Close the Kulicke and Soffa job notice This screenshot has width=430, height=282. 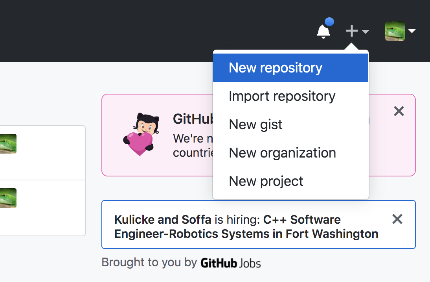click(397, 219)
